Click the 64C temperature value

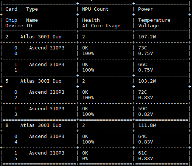click(x=143, y=136)
